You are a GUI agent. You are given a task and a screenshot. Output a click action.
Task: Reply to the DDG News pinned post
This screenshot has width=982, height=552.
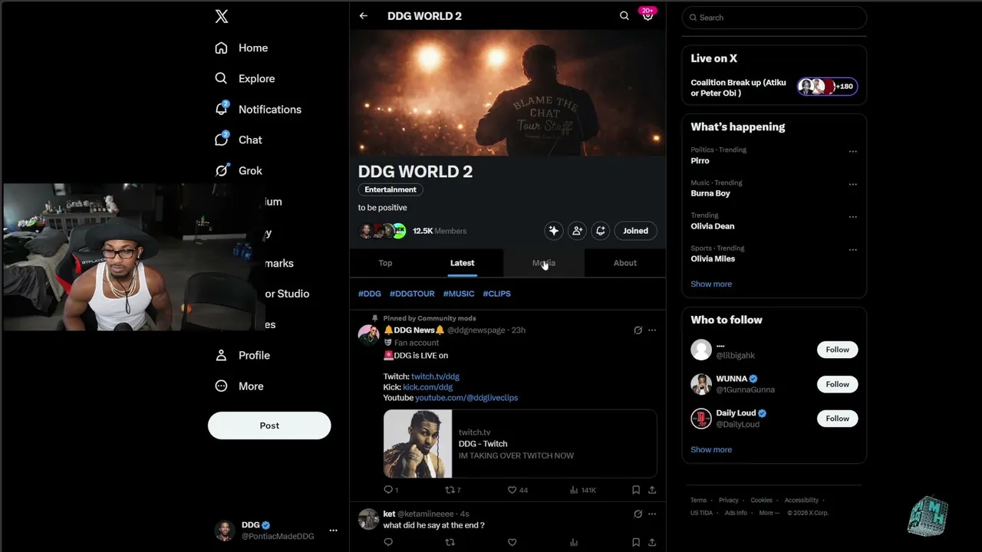(389, 490)
